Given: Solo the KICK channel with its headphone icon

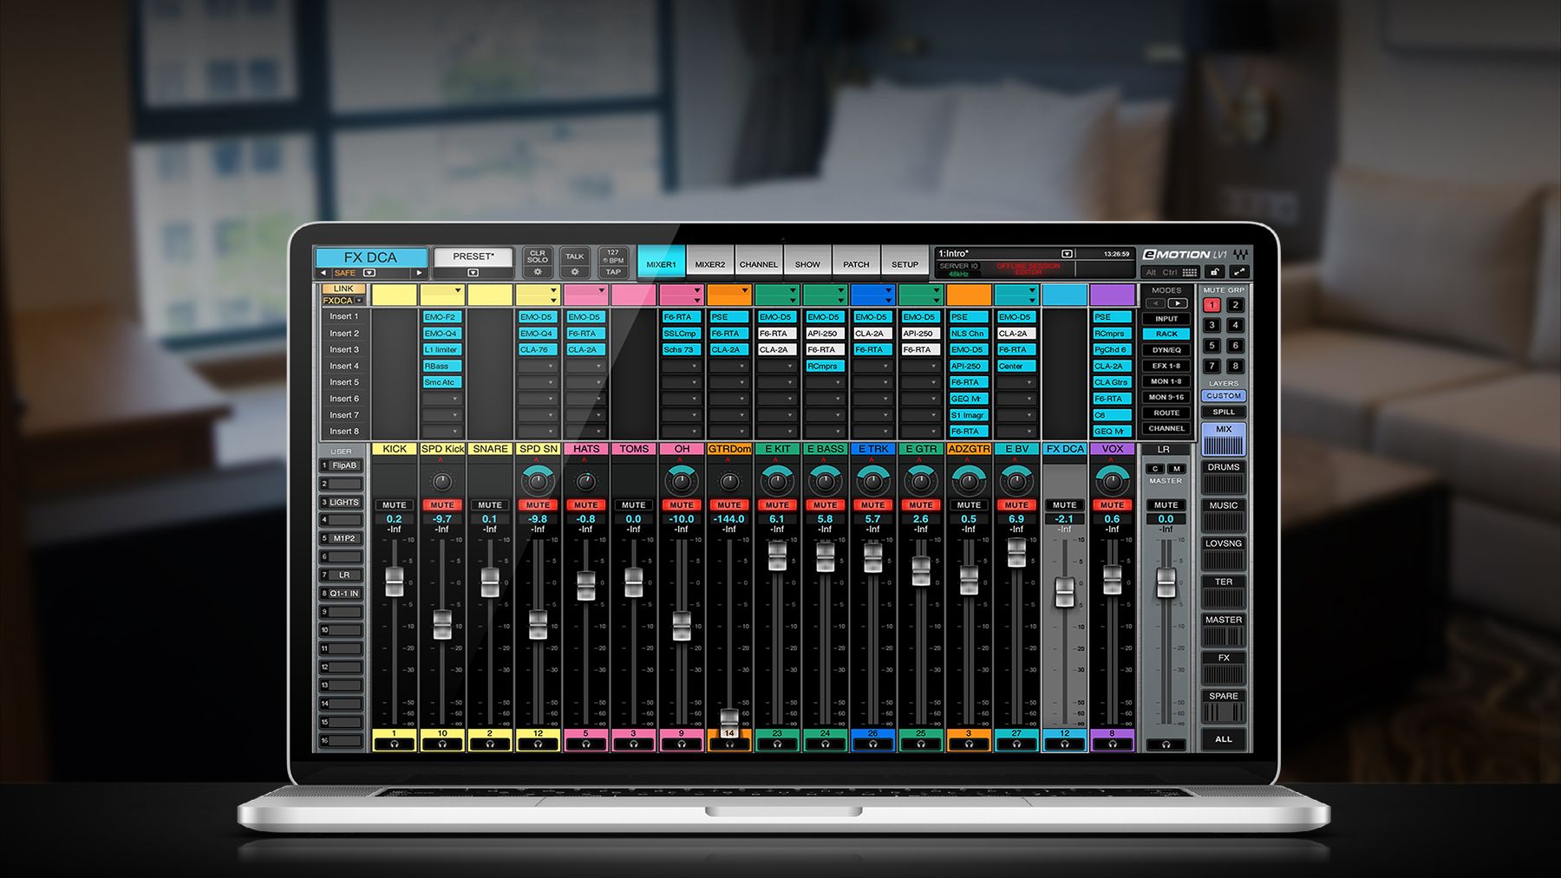Looking at the screenshot, I should click(x=395, y=744).
